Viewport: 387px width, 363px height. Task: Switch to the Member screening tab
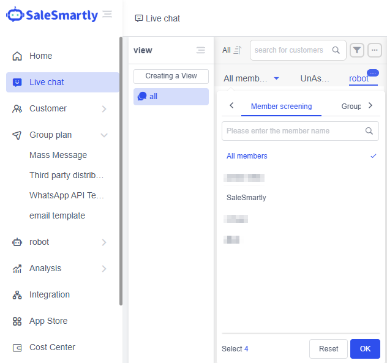[281, 107]
